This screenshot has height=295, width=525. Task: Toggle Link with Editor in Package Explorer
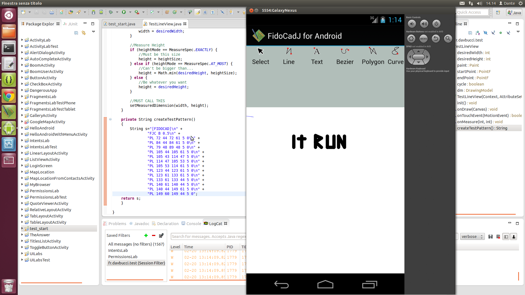point(84,33)
